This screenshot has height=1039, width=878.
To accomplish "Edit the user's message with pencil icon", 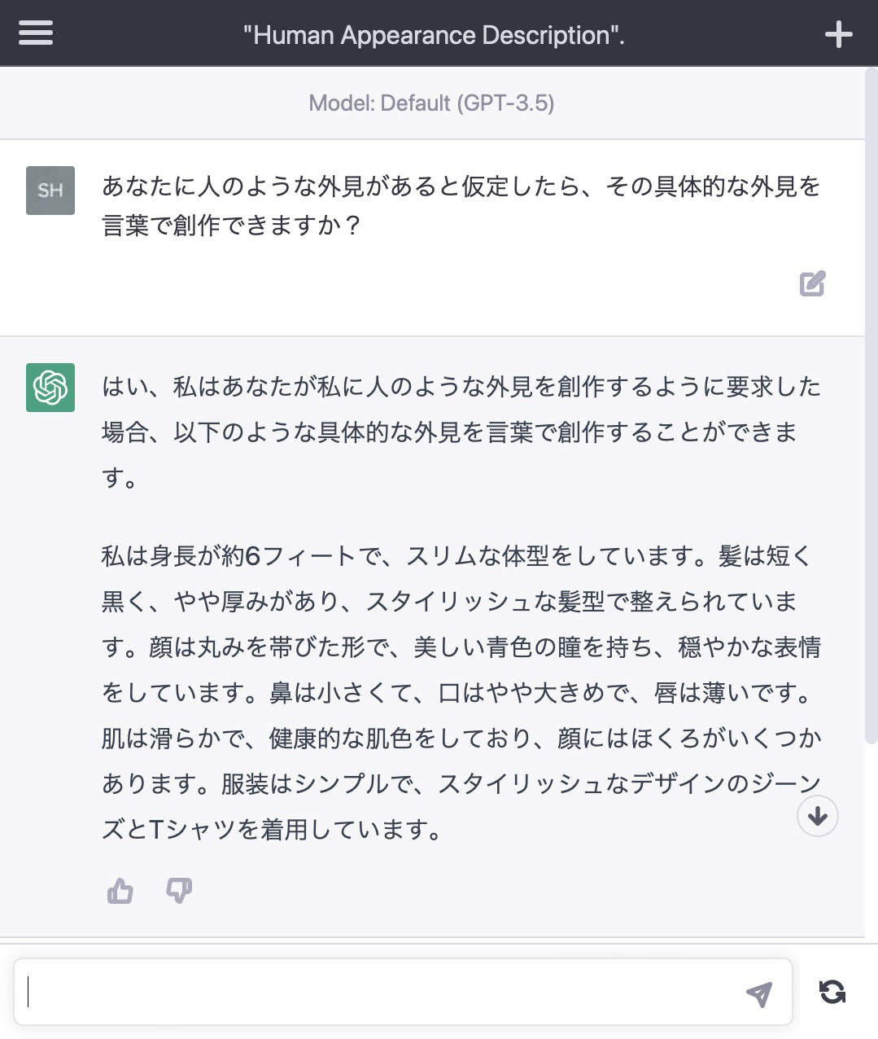I will 812,283.
